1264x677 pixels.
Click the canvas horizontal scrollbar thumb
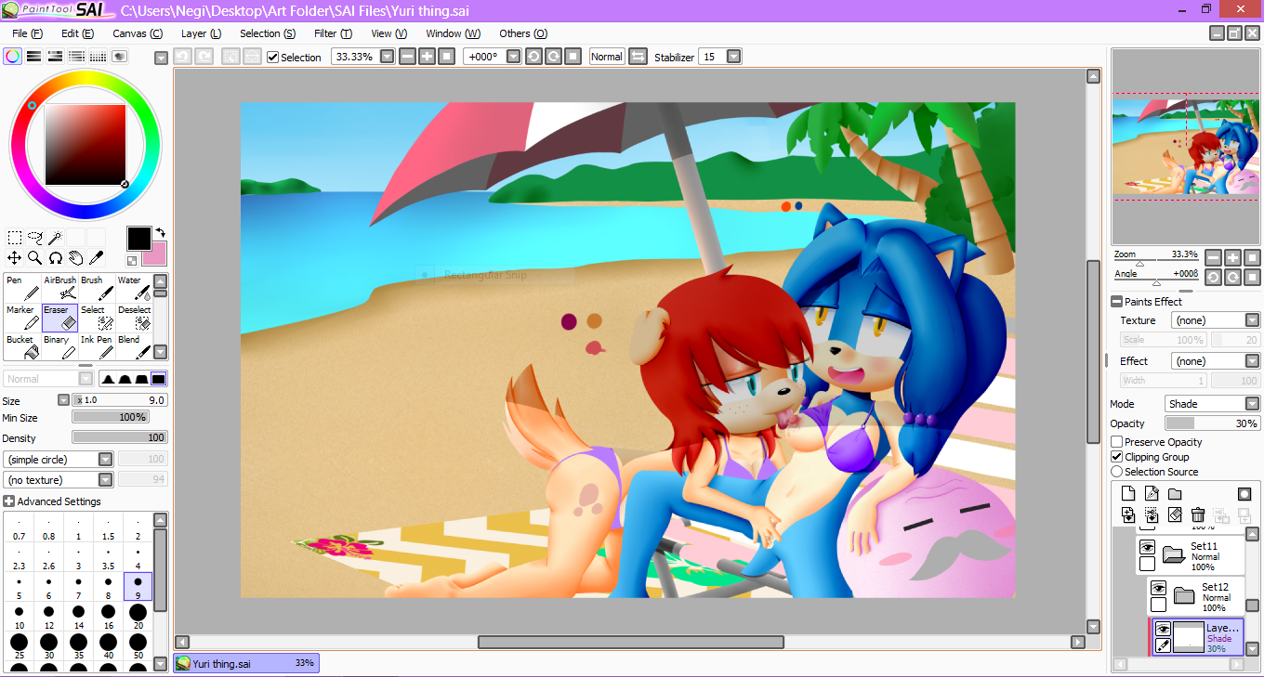point(631,642)
